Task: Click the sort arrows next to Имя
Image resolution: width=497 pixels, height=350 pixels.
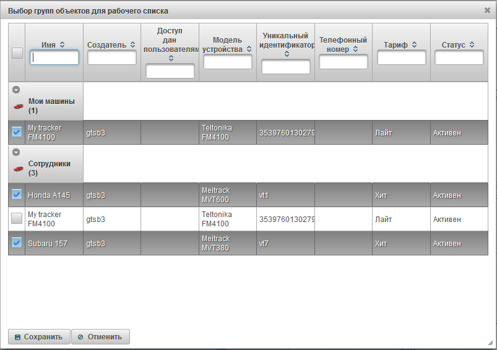Action: (x=62, y=45)
